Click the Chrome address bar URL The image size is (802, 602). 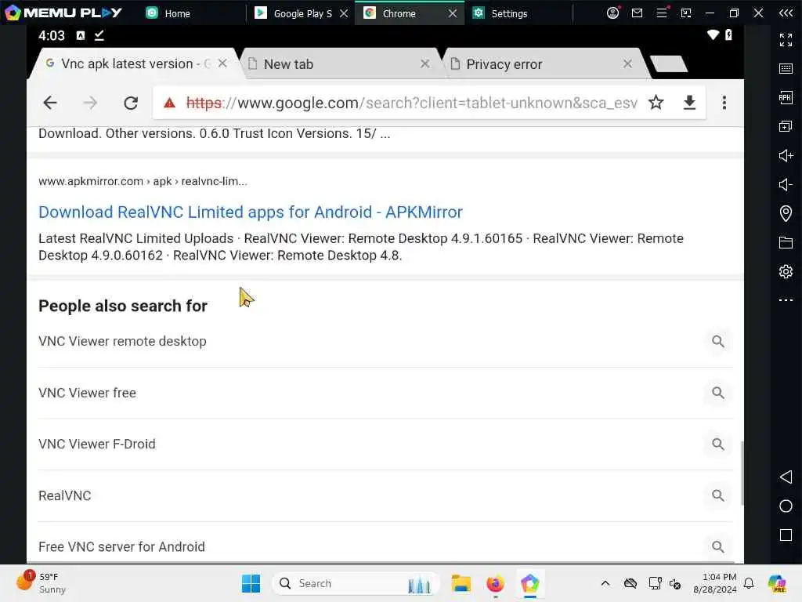point(412,103)
